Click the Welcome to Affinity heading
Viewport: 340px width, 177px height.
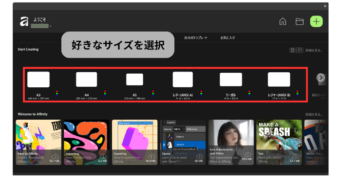tap(33, 114)
